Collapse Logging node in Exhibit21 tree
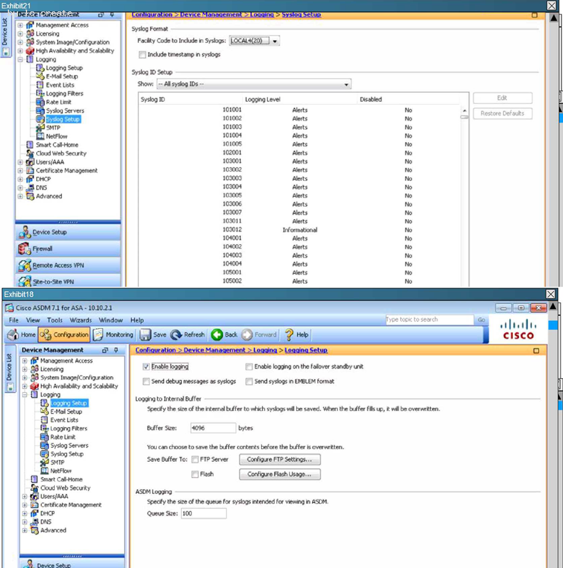Image resolution: width=563 pixels, height=568 pixels. (x=20, y=59)
